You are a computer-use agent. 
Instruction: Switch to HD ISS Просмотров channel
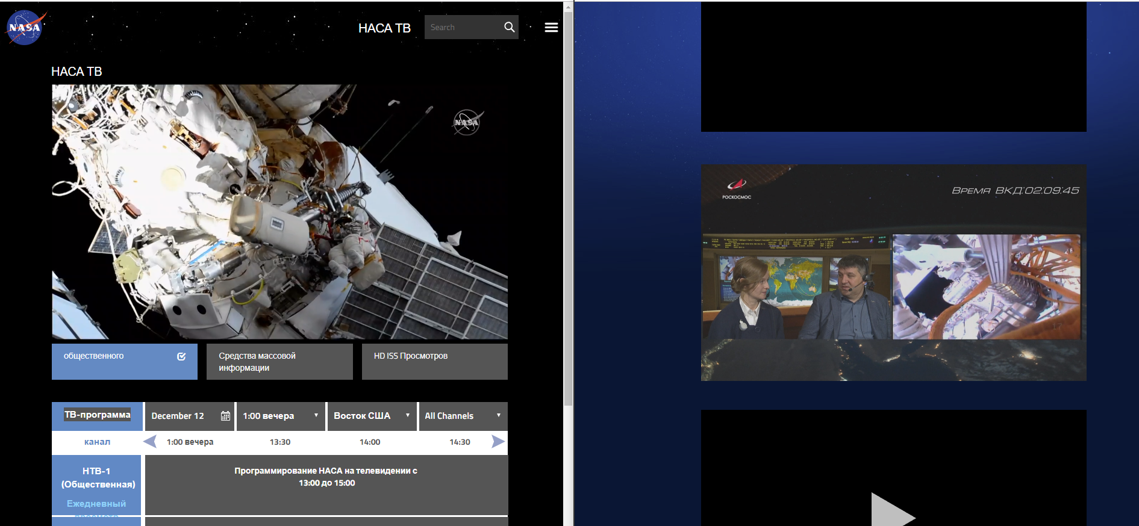(x=435, y=362)
